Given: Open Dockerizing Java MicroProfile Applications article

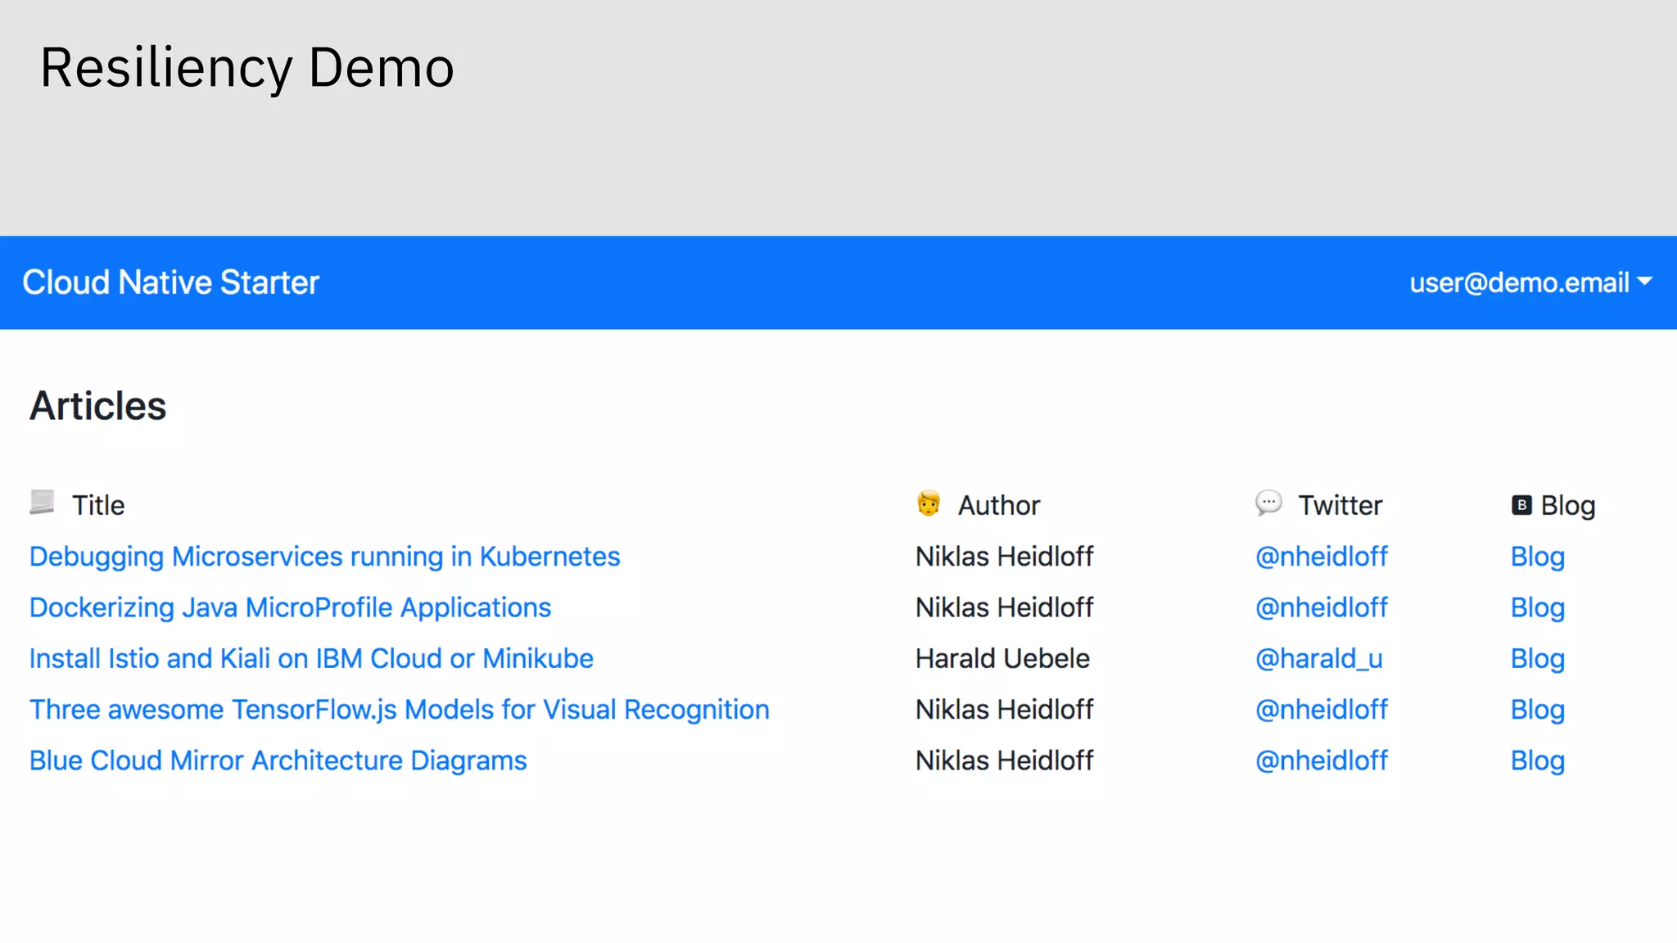Looking at the screenshot, I should [290, 607].
